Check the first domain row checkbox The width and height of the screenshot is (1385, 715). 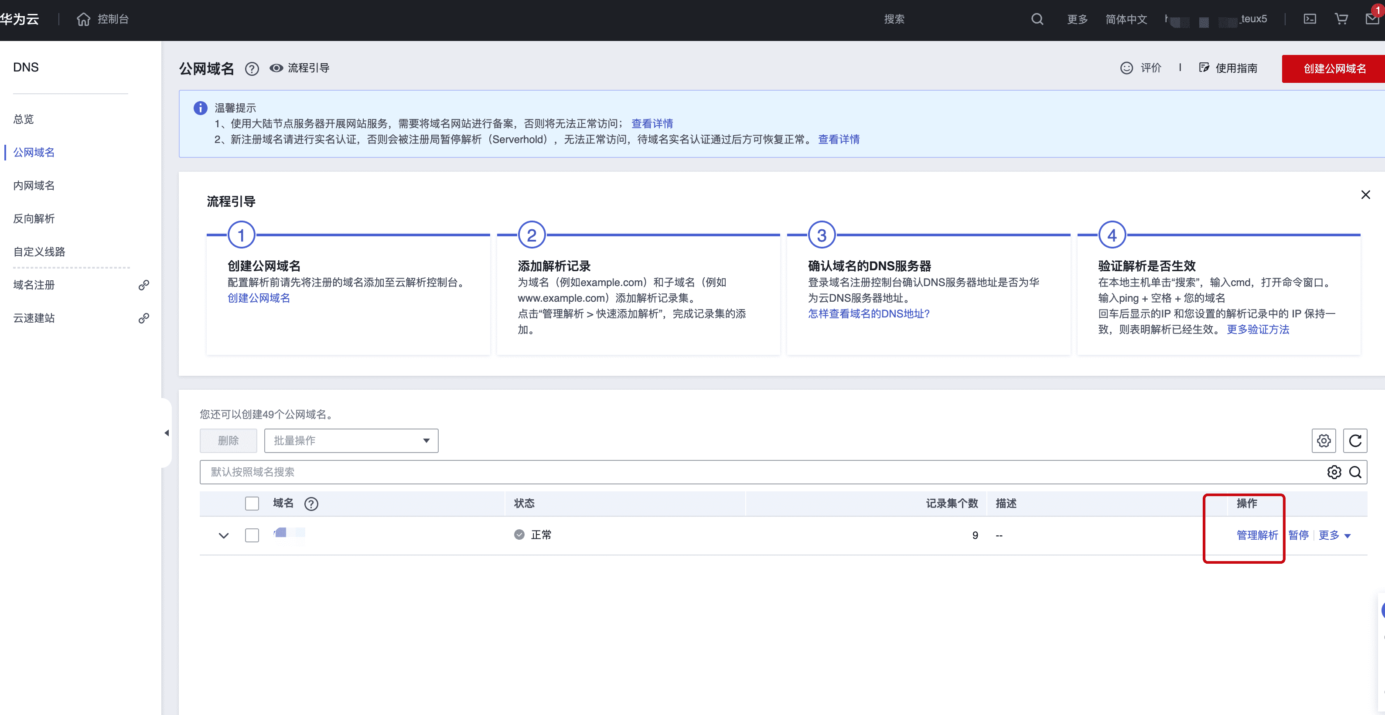pos(252,535)
